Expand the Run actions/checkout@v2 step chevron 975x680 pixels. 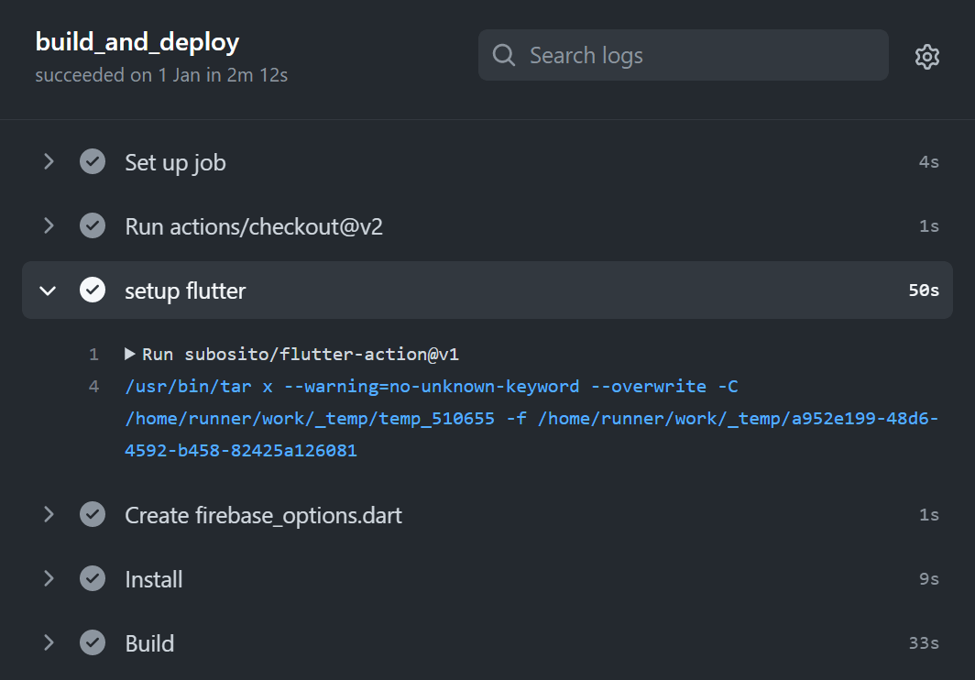[49, 225]
